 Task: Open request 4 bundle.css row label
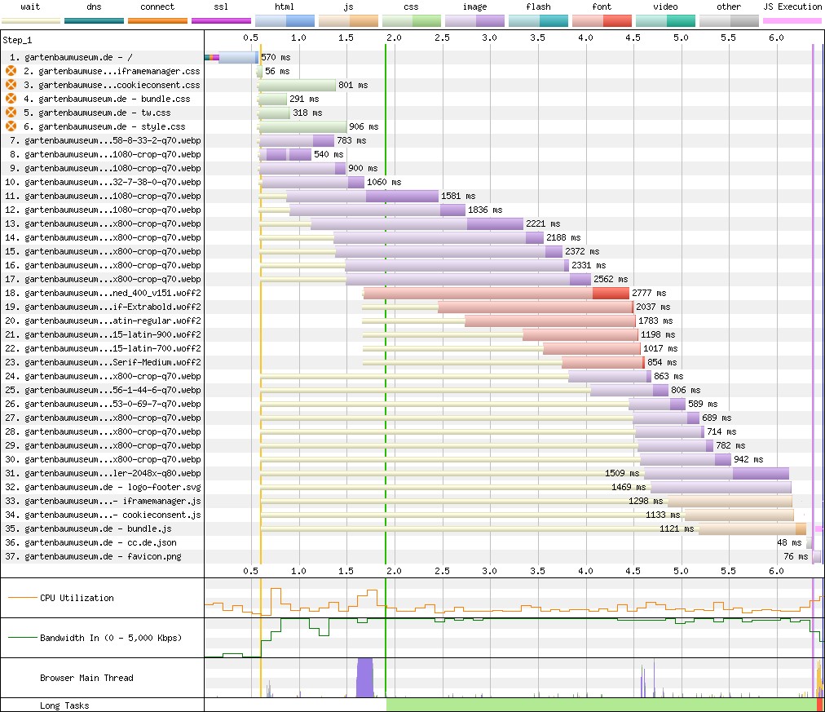coord(107,99)
